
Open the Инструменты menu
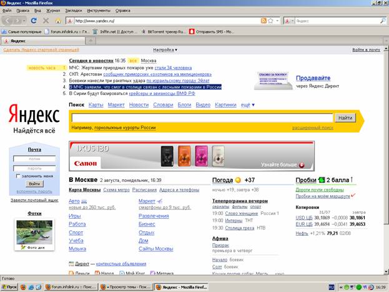[x=99, y=11]
